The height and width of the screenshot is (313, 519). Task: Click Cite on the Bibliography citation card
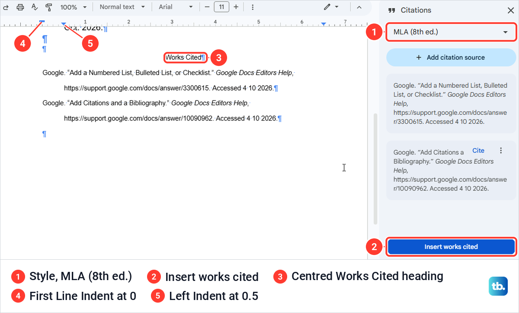coord(478,151)
